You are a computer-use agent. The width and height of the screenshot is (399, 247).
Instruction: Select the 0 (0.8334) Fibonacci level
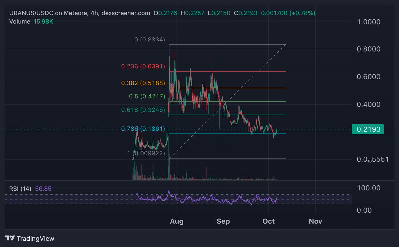[149, 39]
